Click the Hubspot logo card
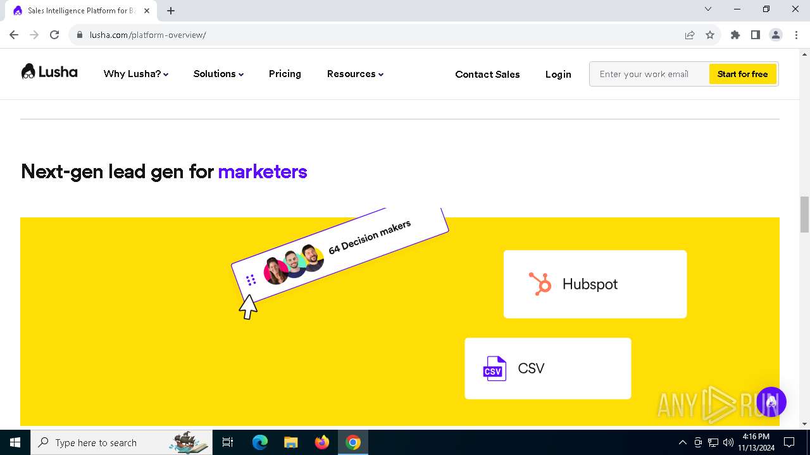The height and width of the screenshot is (455, 810). click(x=595, y=284)
